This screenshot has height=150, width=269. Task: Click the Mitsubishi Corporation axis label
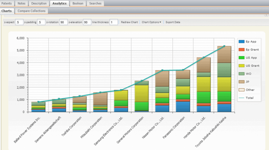click(x=92, y=127)
